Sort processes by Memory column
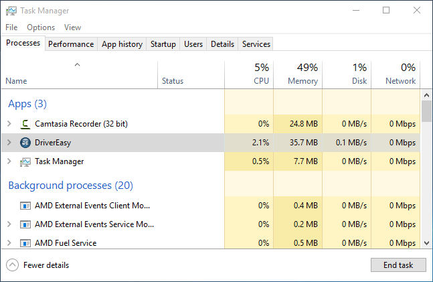Viewport: 433px width, 282px height. [x=298, y=75]
